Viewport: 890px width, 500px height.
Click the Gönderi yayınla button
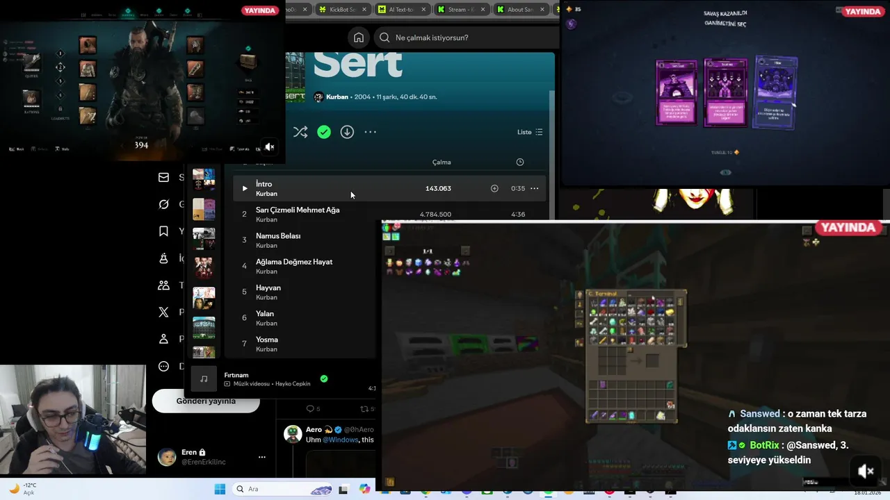(206, 401)
